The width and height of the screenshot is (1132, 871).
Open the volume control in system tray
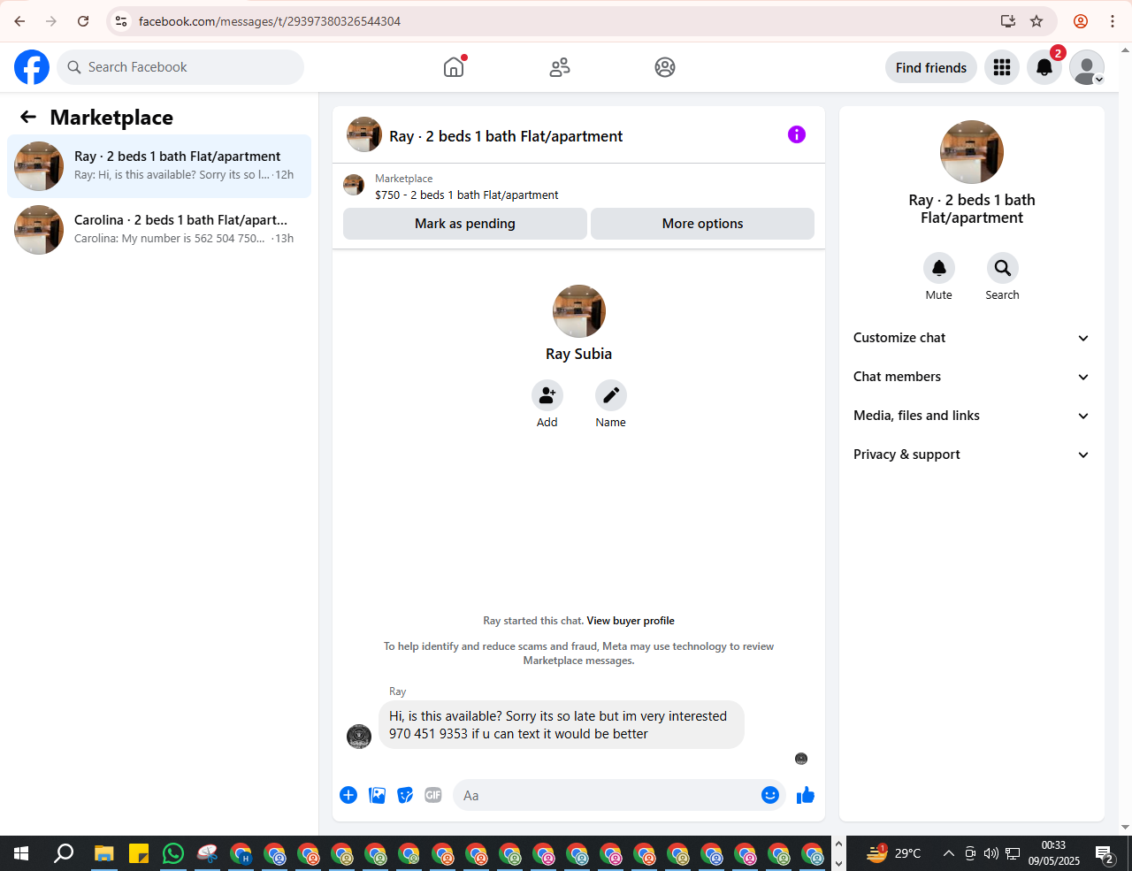(991, 853)
